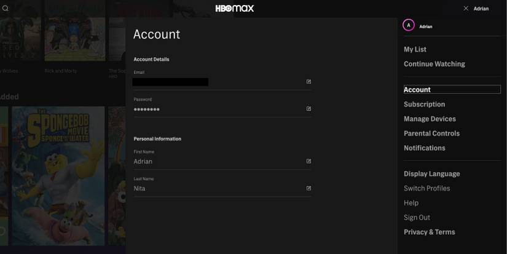
Task: Click Adrian label beside profile avatar
Action: (425, 26)
